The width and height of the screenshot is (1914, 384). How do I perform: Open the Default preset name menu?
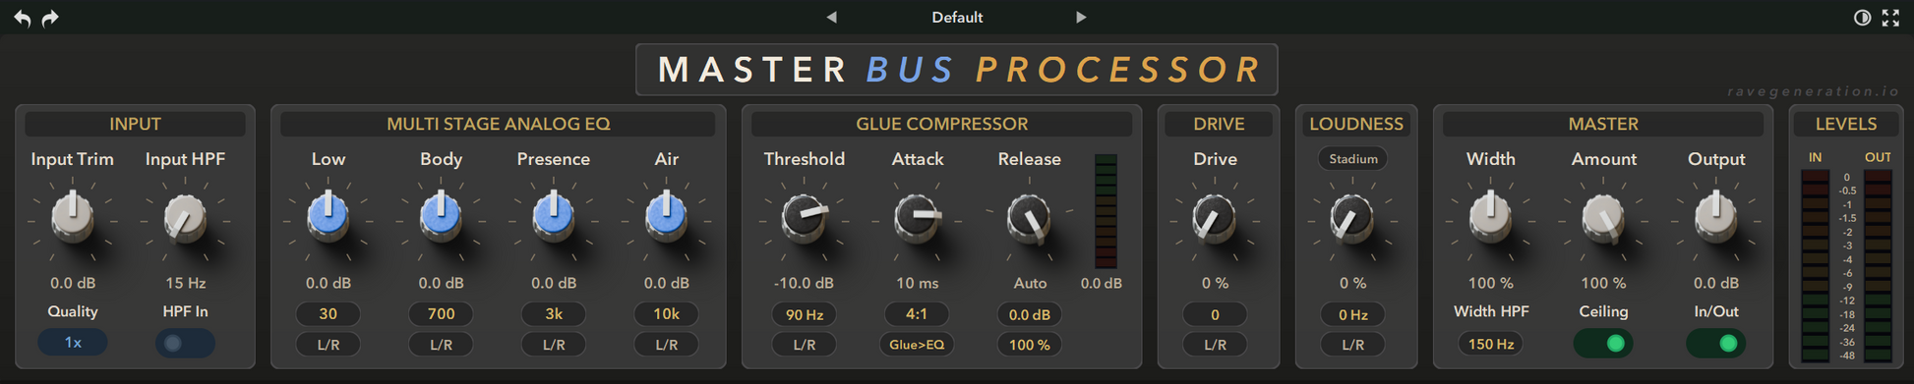click(x=957, y=17)
